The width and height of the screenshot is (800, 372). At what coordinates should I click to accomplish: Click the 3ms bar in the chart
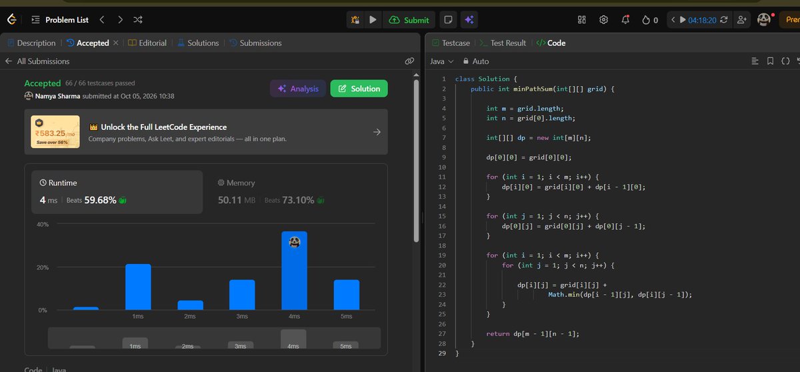pos(242,295)
